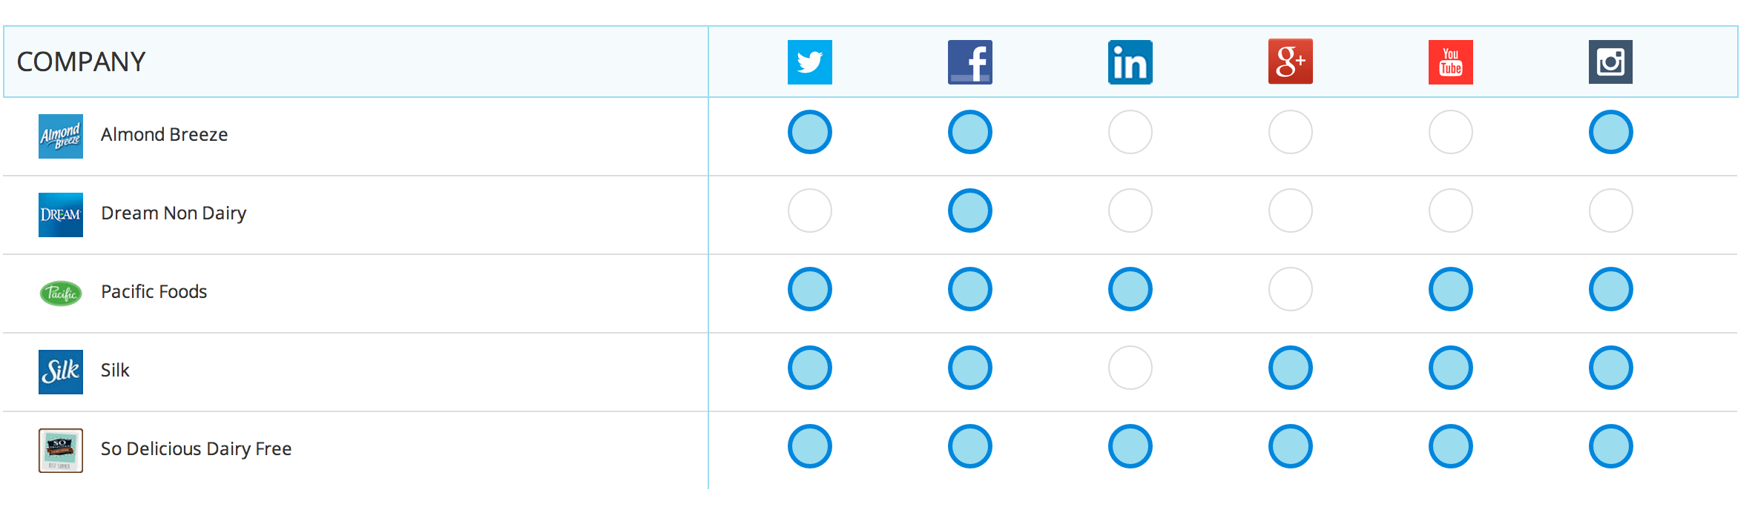This screenshot has width=1755, height=507.
Task: Click the YouTube column icon
Action: pyautogui.click(x=1450, y=62)
